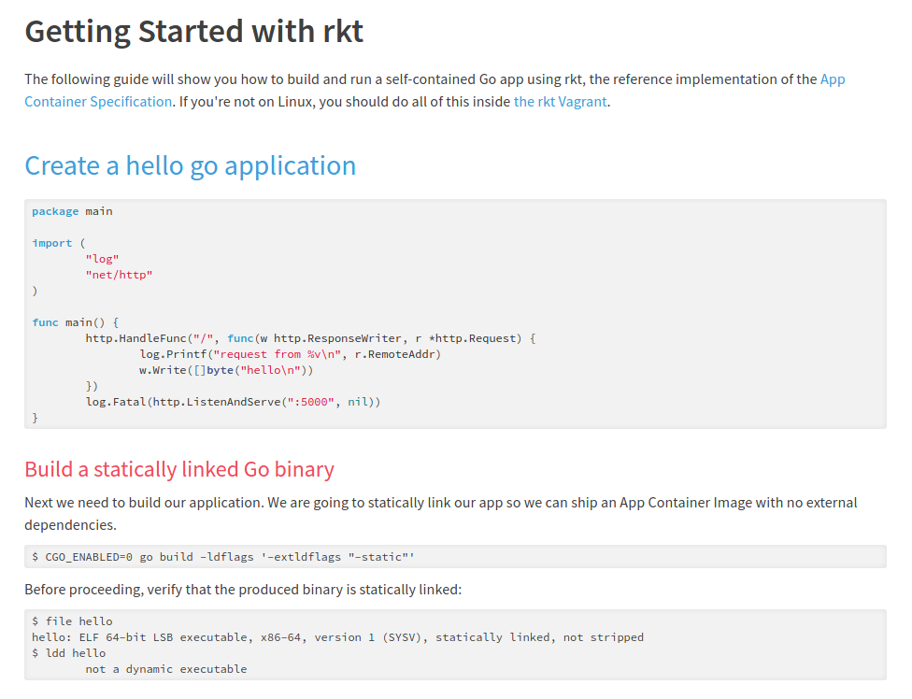This screenshot has width=912, height=699.
Task: Click the 'func main() {' line
Action: pyautogui.click(x=76, y=322)
